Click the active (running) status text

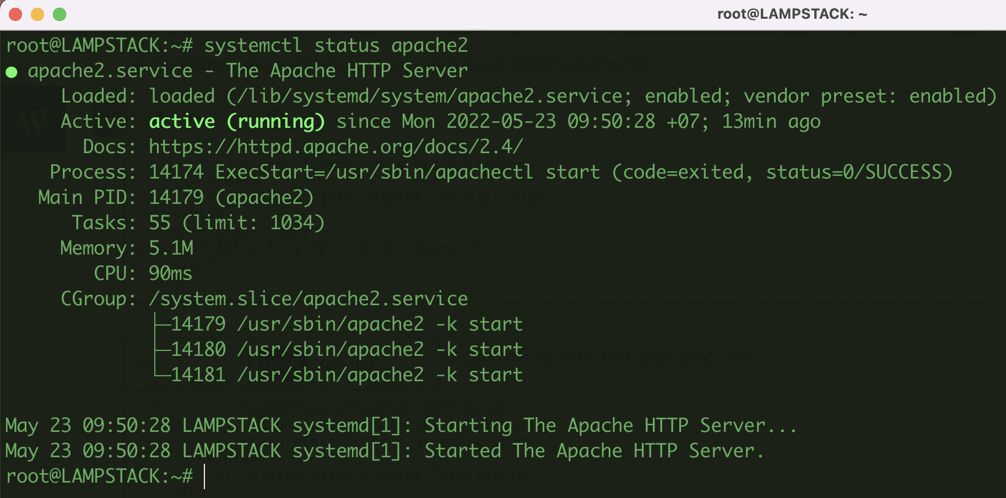pyautogui.click(x=237, y=121)
